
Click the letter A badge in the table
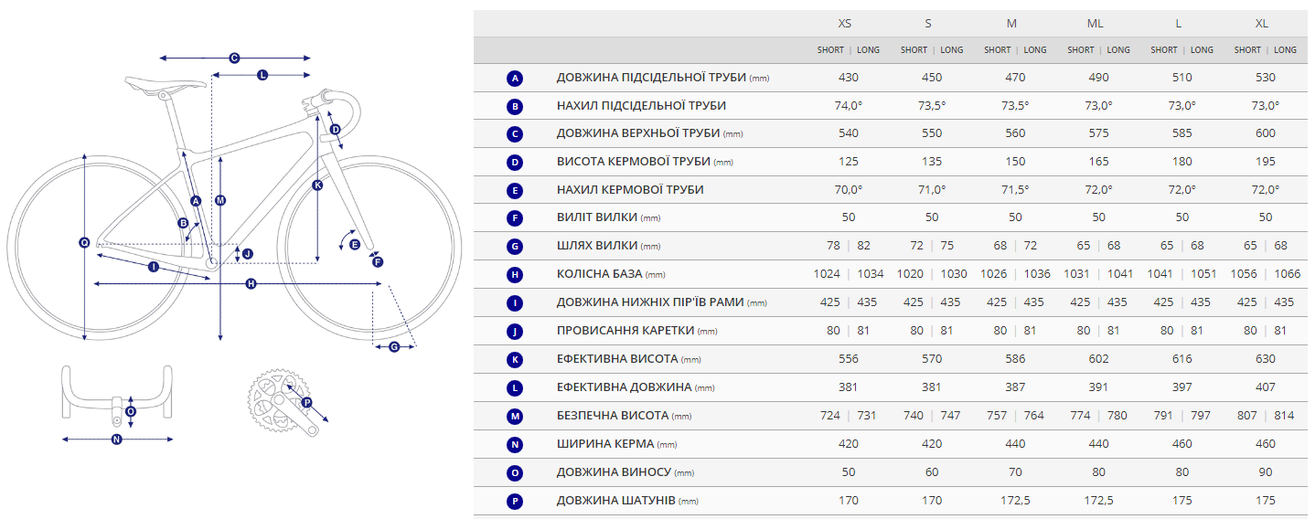pos(515,79)
